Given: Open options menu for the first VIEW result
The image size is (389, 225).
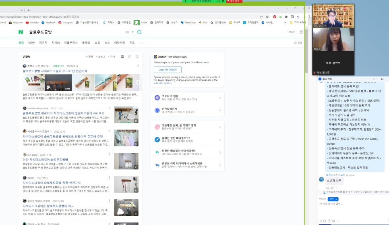Looking at the screenshot, I should click(x=138, y=66).
